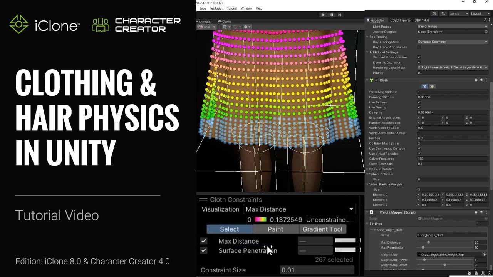The height and width of the screenshot is (277, 493).
Task: Expand the Capsule Colliders list
Action: [x=367, y=169]
